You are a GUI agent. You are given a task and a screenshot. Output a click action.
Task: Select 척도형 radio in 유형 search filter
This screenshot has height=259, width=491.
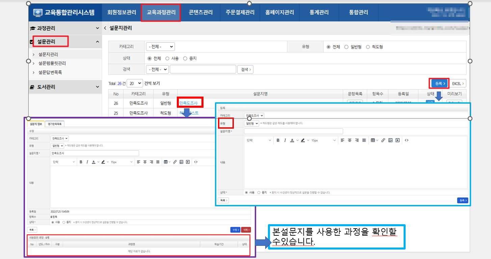[368, 47]
